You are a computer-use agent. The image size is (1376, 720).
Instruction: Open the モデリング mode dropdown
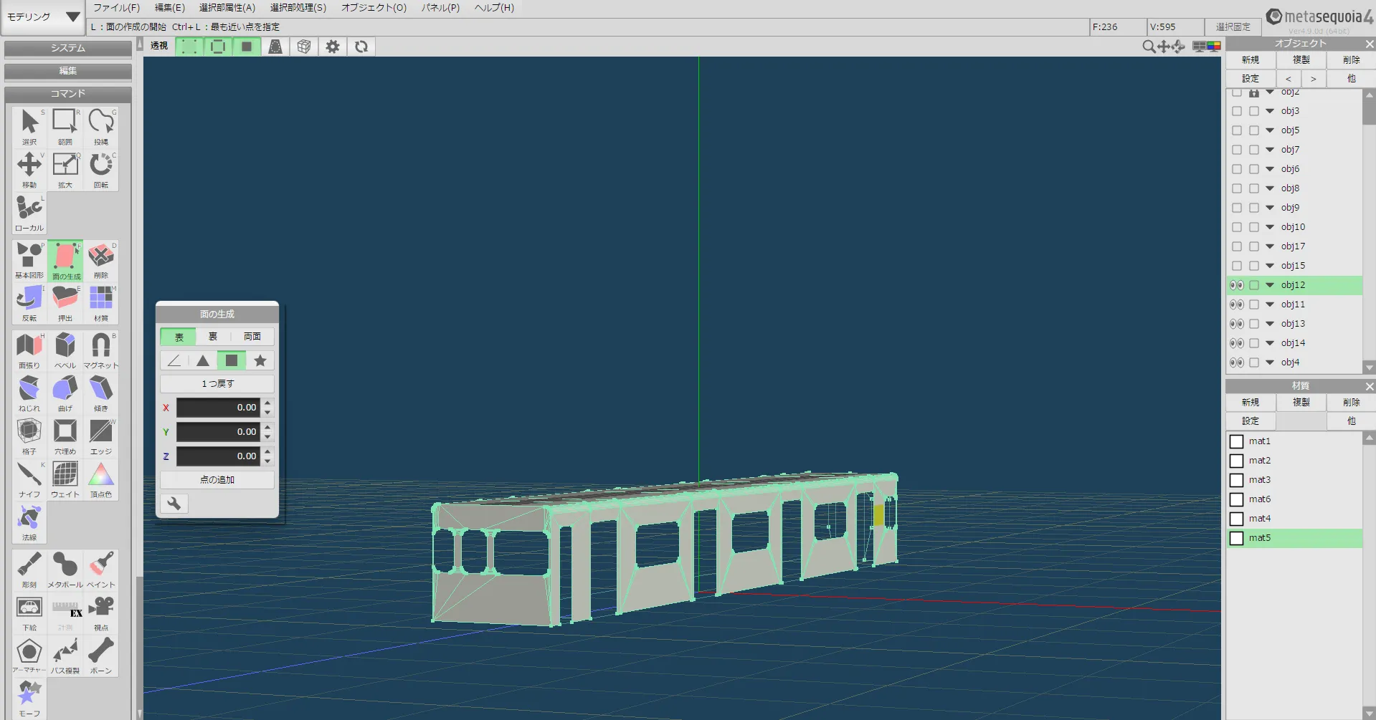(43, 16)
